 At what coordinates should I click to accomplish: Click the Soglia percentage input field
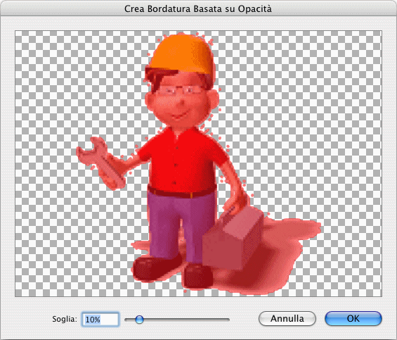[x=100, y=319]
